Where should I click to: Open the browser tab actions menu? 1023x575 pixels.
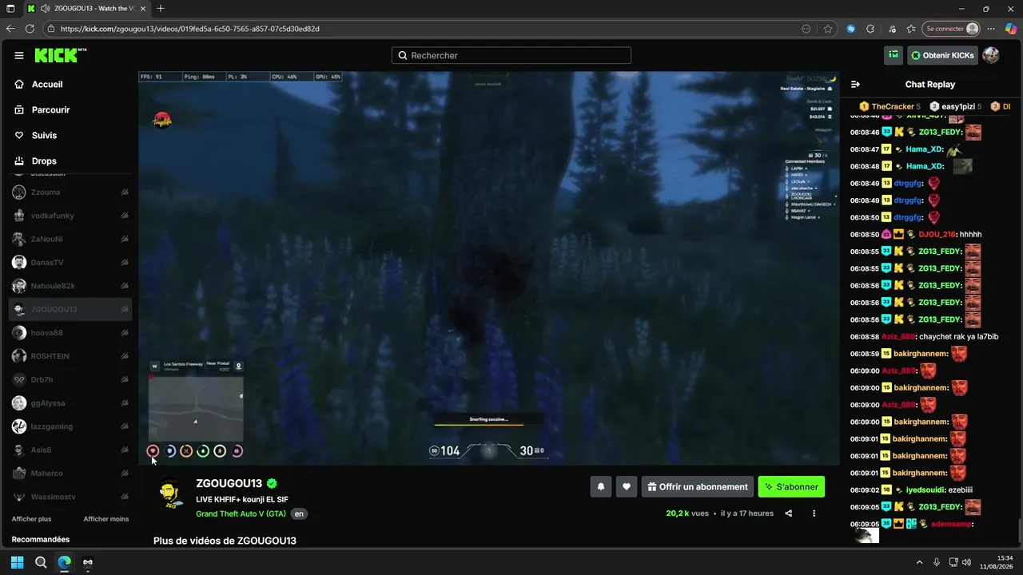10,9
